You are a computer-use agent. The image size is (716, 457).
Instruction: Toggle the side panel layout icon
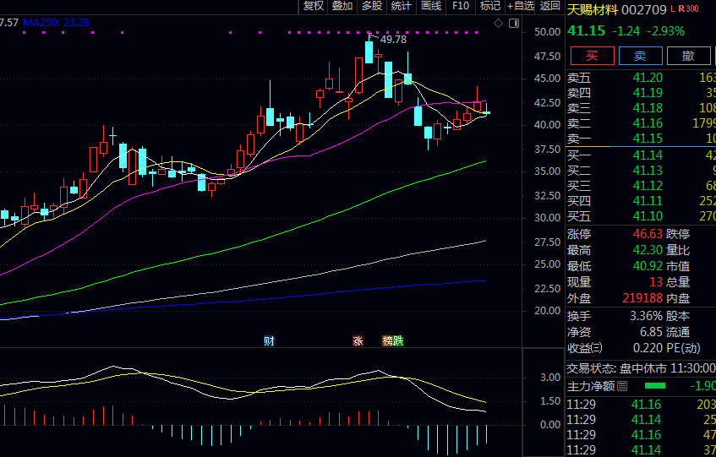514,24
